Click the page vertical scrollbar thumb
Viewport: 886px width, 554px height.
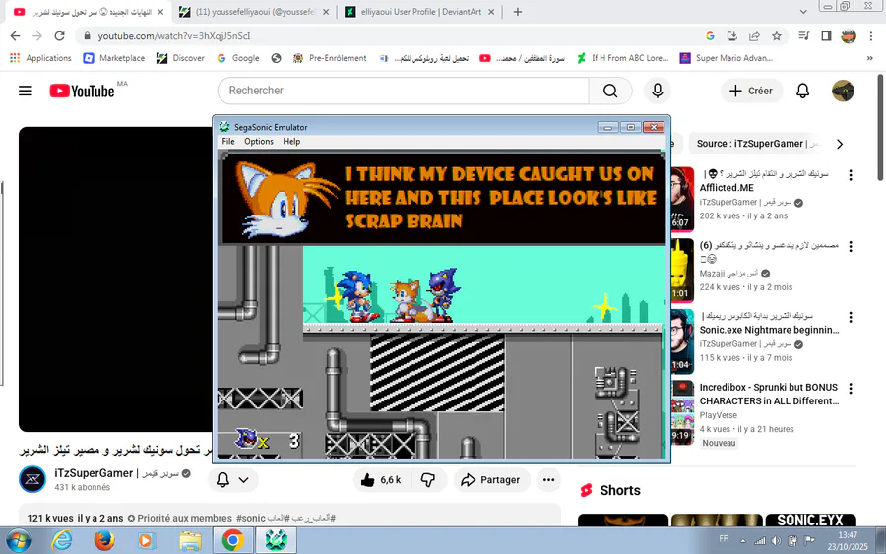click(x=880, y=128)
